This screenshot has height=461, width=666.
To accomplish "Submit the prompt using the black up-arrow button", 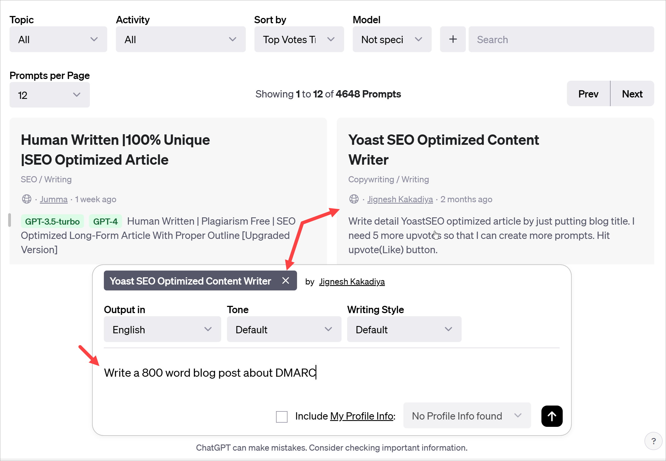I will pos(552,416).
